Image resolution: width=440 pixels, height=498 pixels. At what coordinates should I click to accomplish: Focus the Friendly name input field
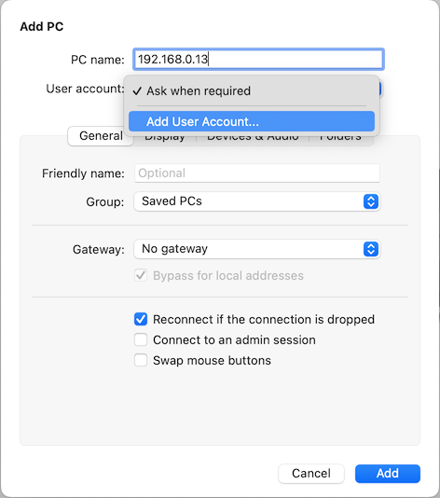tap(257, 173)
